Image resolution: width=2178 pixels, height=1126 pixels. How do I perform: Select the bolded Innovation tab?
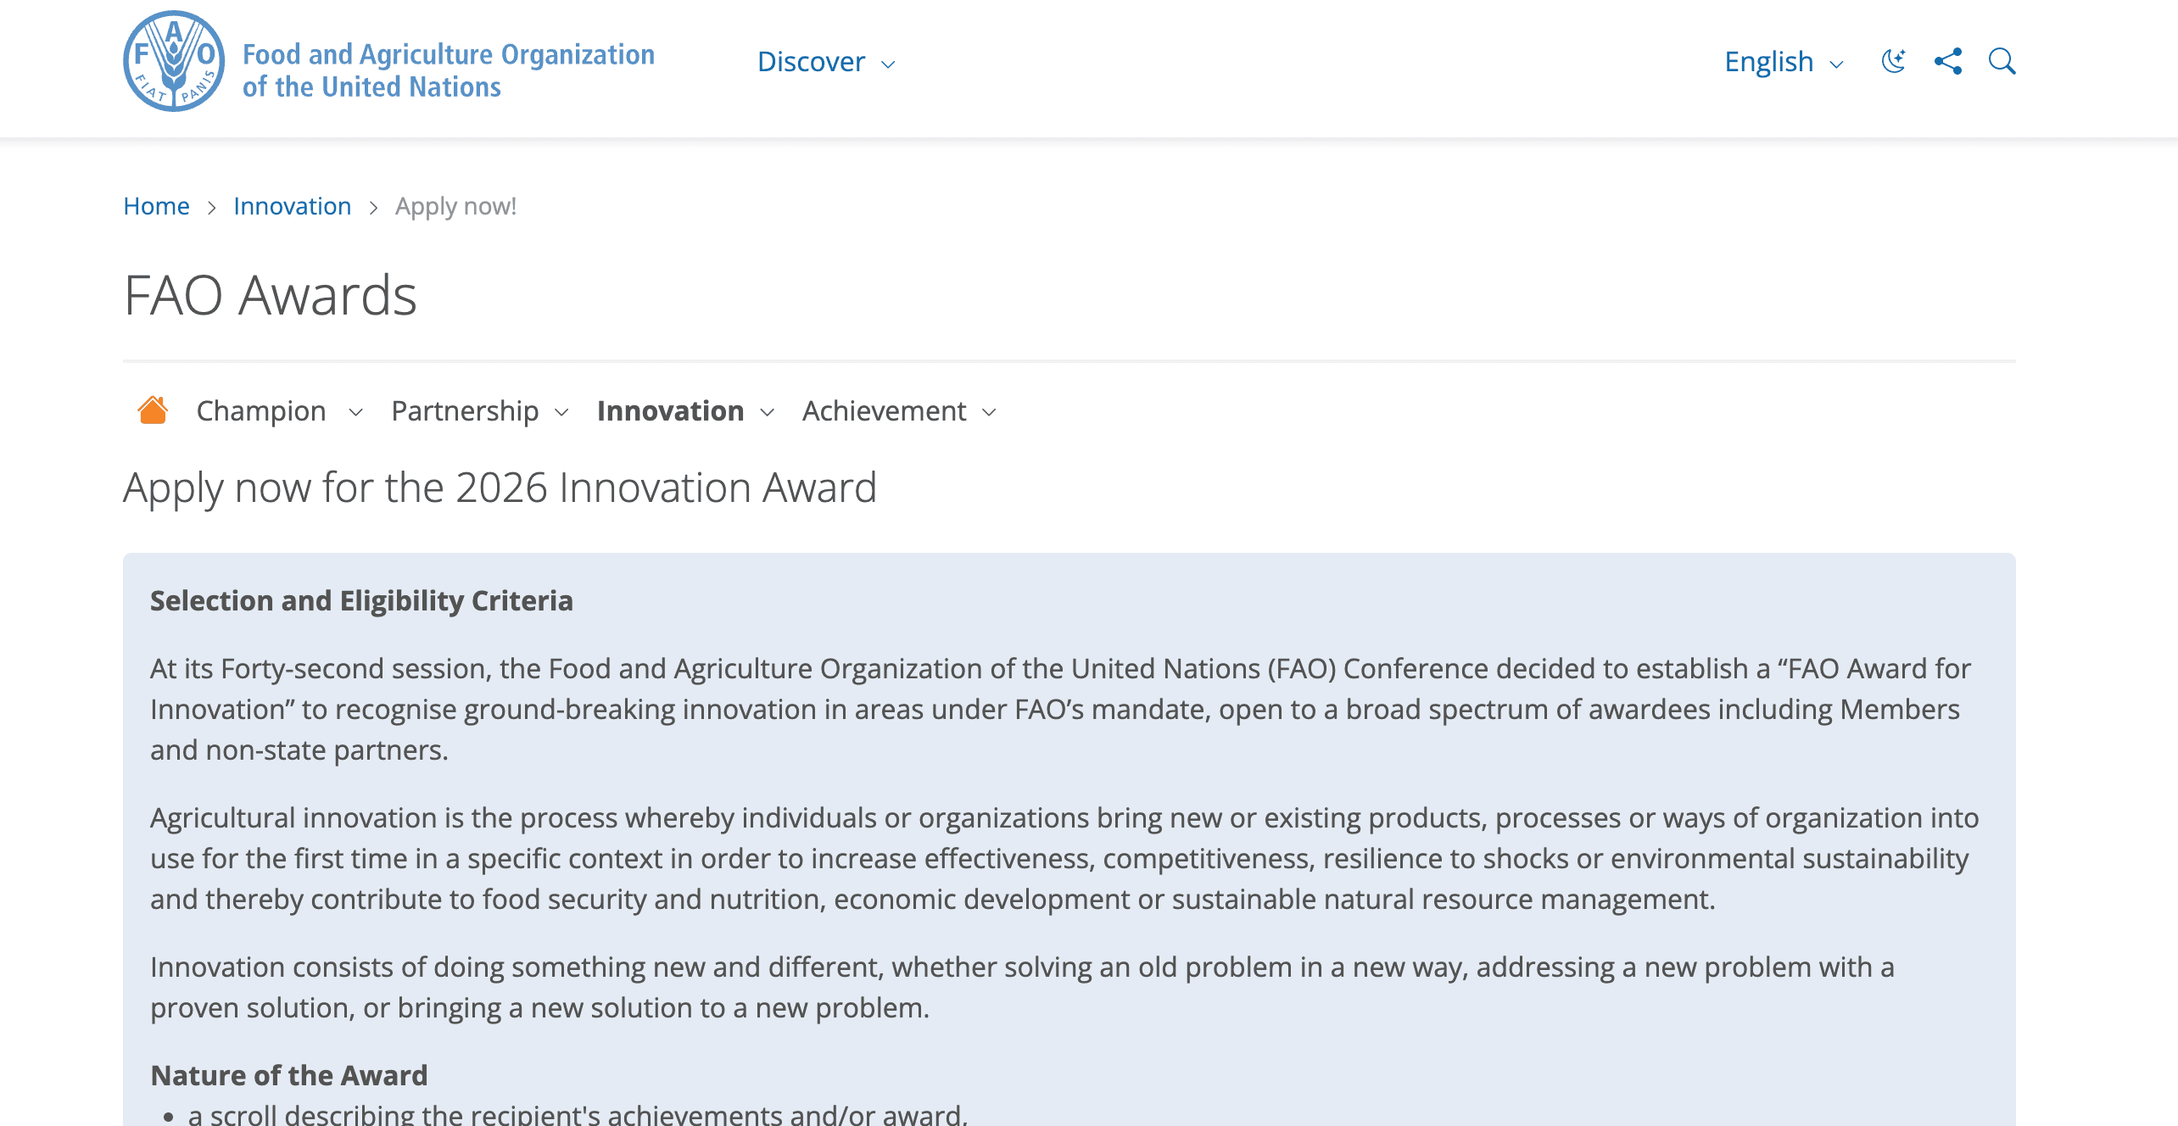click(672, 410)
